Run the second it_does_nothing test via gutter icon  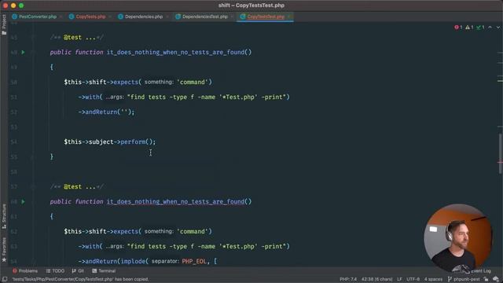23,201
